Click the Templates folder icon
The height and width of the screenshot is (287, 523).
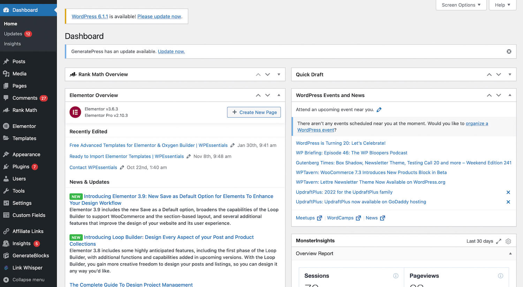pyautogui.click(x=6, y=138)
